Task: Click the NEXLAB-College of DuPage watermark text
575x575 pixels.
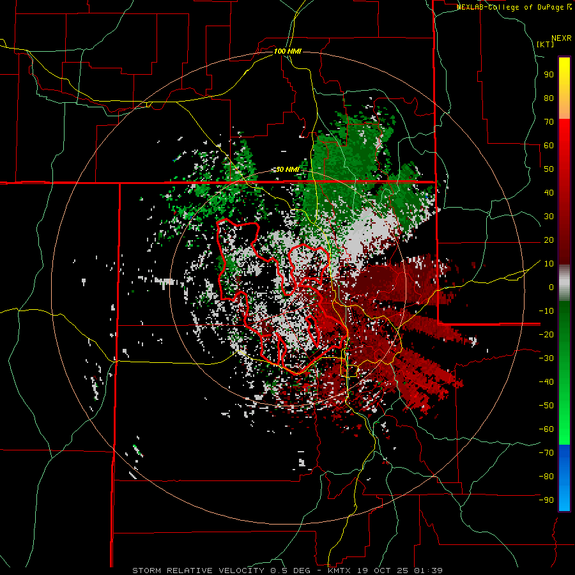Action: pos(514,7)
